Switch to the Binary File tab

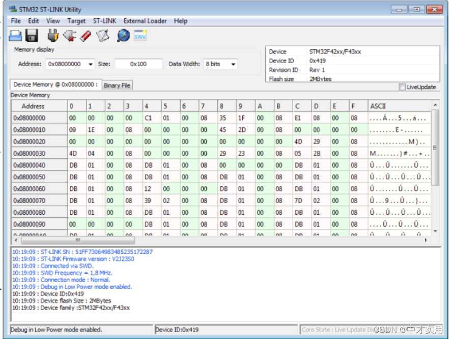[117, 85]
